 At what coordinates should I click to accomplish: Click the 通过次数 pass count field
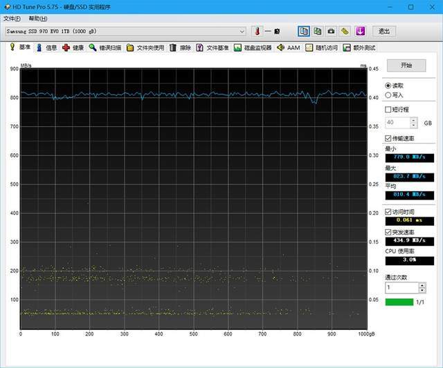click(401, 287)
